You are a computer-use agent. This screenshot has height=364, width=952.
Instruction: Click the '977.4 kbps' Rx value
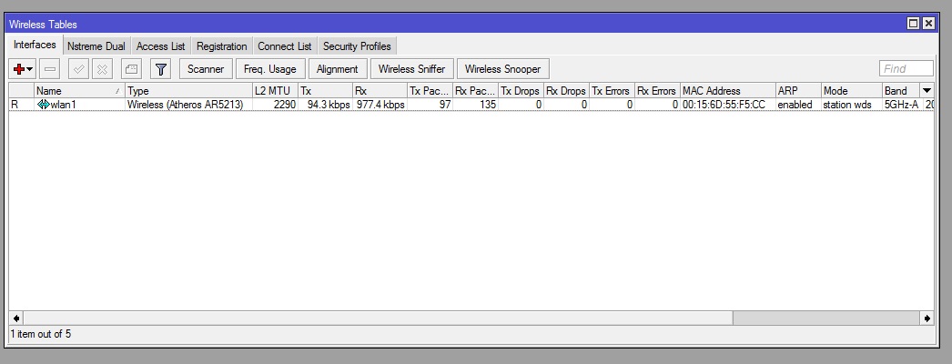(x=380, y=105)
